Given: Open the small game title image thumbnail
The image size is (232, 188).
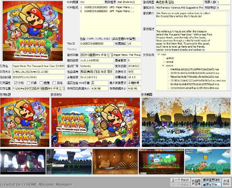Looking at the screenshot, I should (x=25, y=122).
